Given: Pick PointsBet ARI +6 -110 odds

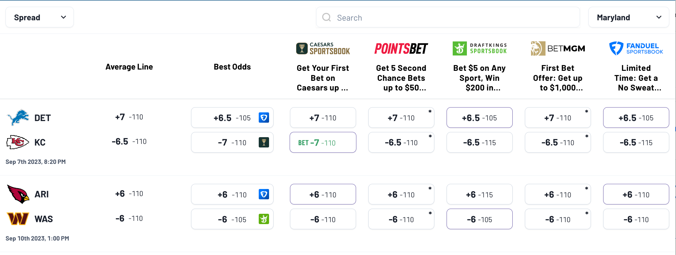Looking at the screenshot, I should pyautogui.click(x=401, y=194).
